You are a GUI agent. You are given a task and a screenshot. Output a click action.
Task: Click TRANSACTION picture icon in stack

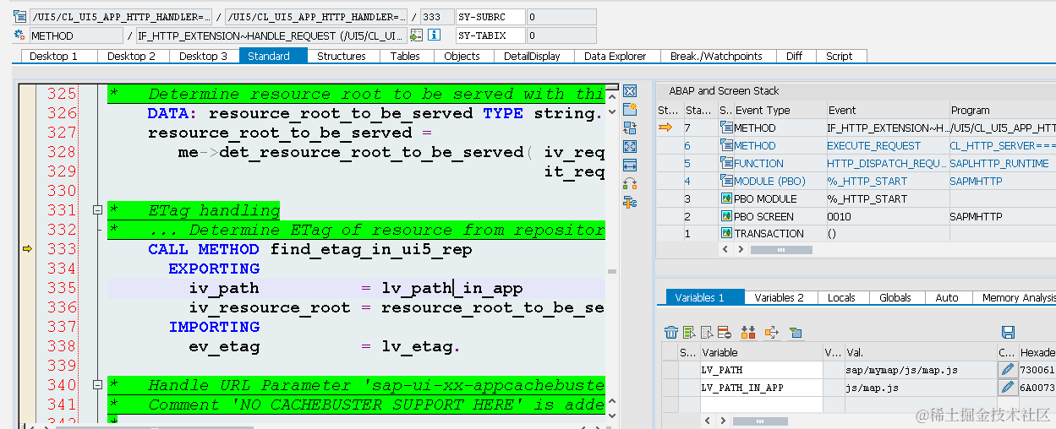coord(726,234)
